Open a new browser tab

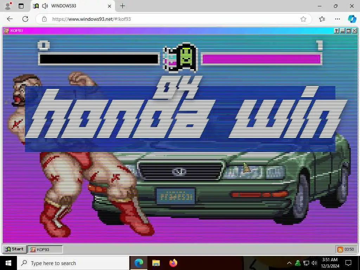click(x=123, y=6)
